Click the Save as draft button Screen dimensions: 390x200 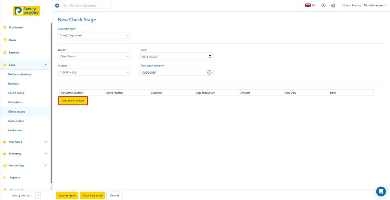coord(67,196)
